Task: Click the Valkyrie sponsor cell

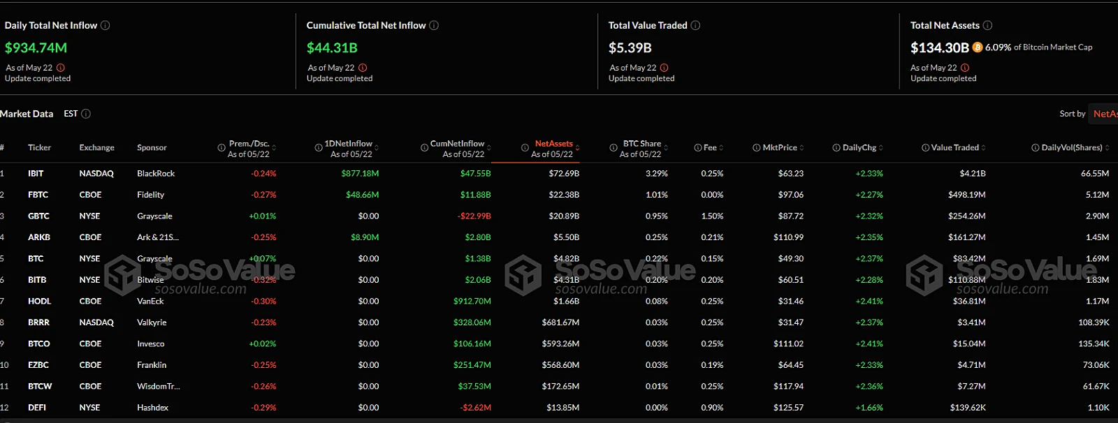Action: 152,322
